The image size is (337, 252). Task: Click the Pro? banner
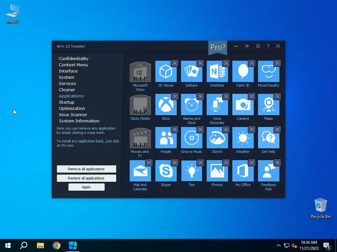[x=218, y=47]
